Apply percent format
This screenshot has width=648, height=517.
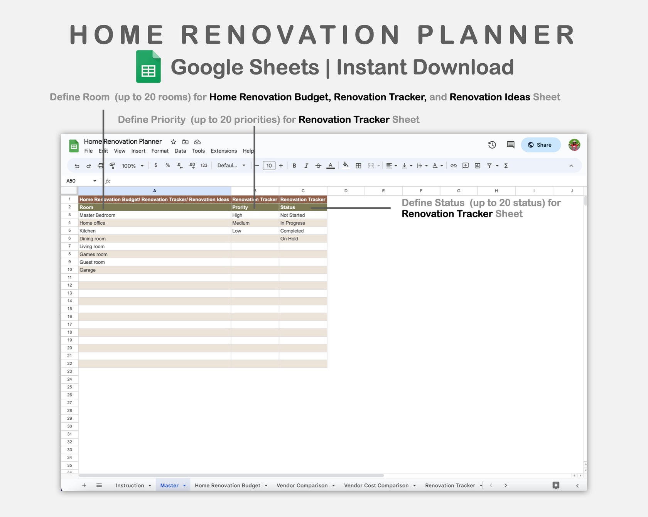point(167,165)
